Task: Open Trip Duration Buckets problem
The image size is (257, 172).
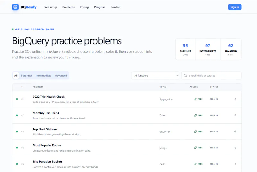Action: (48, 161)
